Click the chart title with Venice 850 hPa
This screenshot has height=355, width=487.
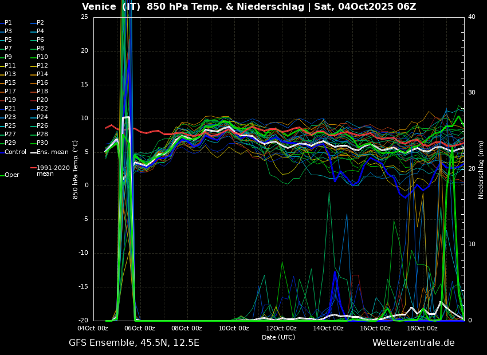[249, 7]
